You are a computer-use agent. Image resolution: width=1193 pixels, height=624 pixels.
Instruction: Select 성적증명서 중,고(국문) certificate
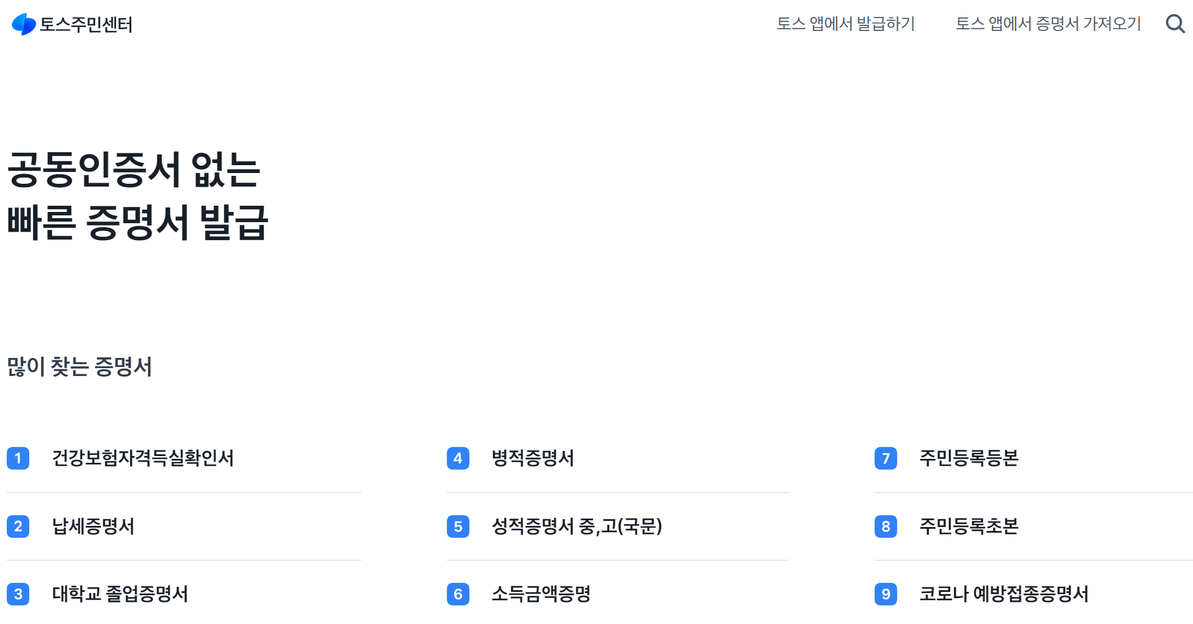tap(578, 526)
